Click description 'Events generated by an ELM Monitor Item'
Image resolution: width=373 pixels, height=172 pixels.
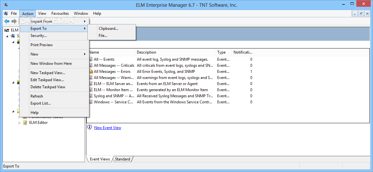point(172,90)
